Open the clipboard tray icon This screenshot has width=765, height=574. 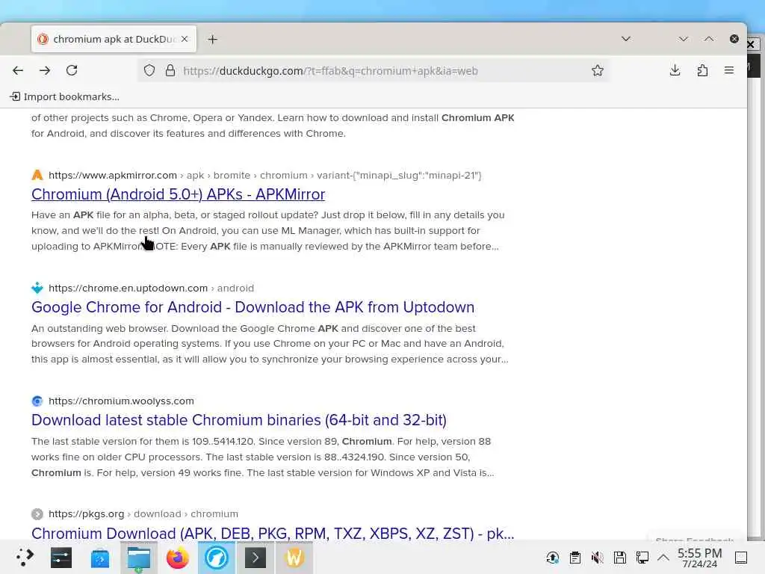pos(575,558)
